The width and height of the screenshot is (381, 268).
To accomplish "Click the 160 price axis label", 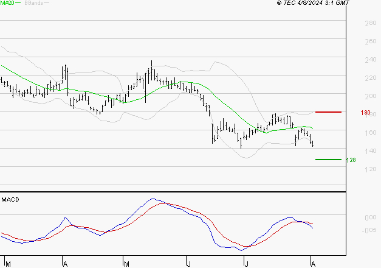I will pos(371,133).
